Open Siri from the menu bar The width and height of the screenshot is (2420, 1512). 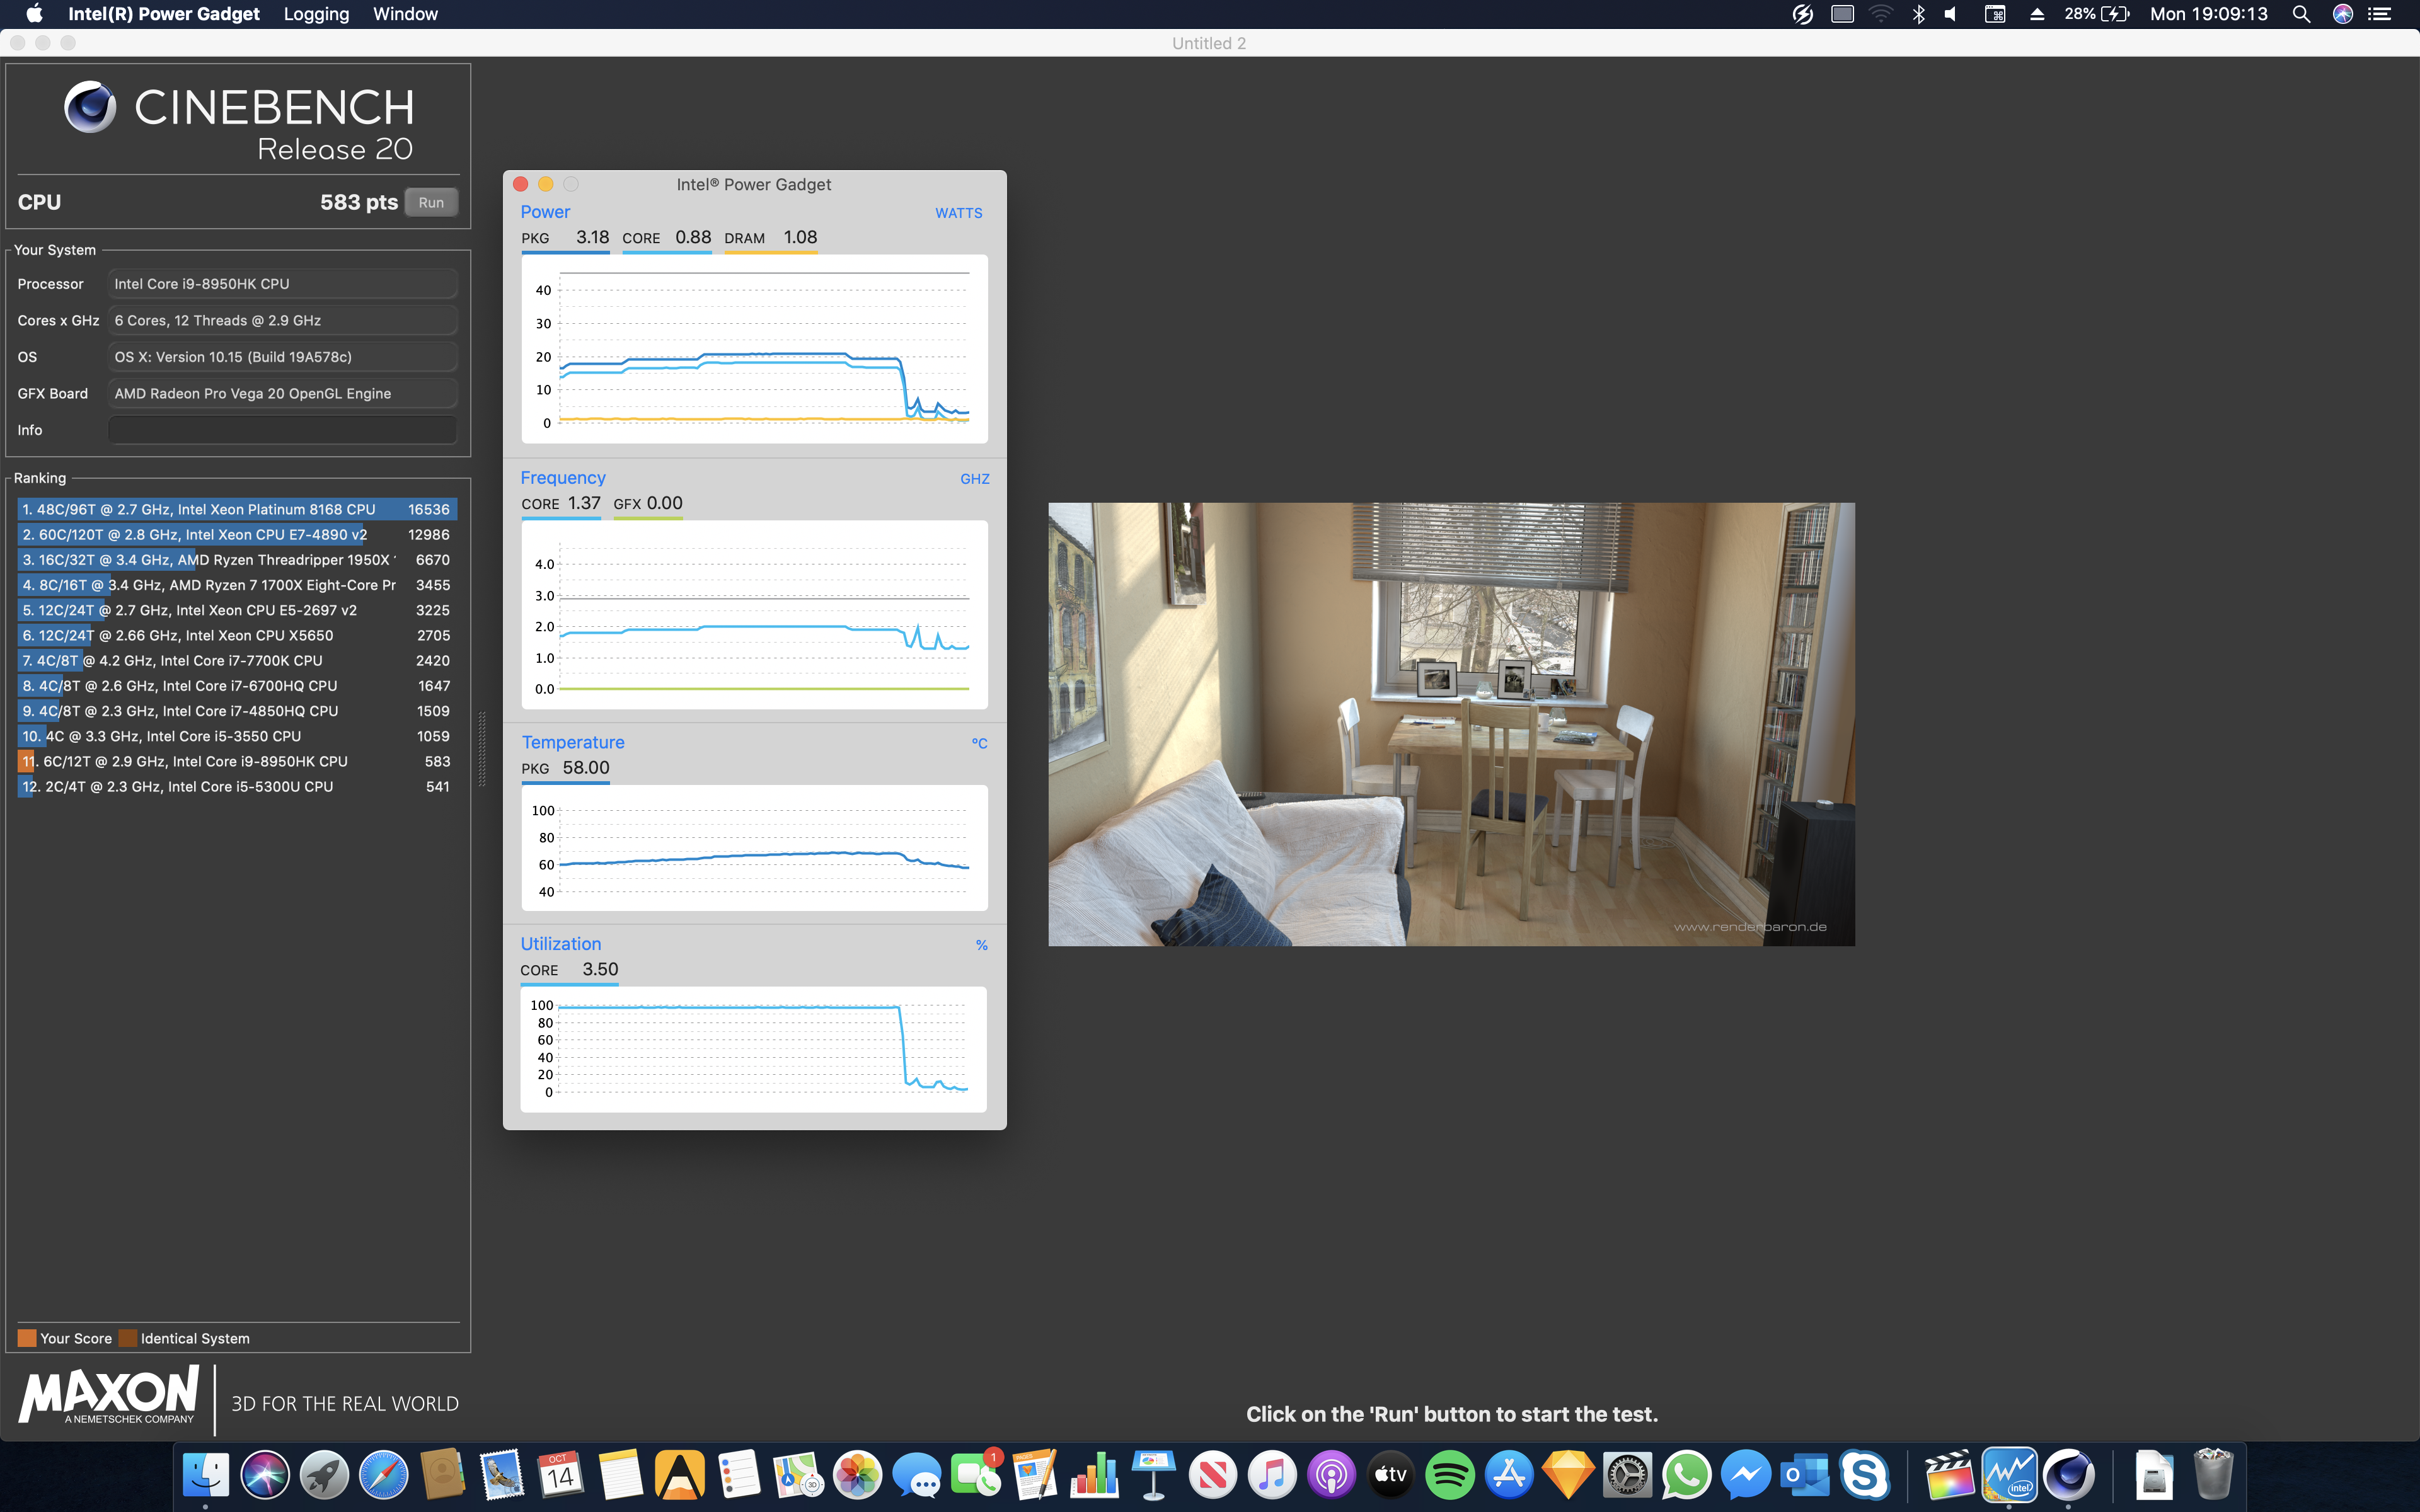pos(2342,14)
